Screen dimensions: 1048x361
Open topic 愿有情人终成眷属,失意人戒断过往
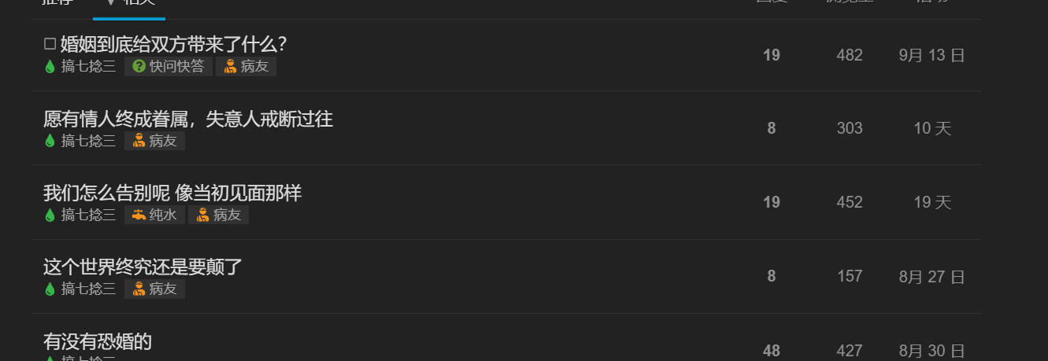point(188,119)
